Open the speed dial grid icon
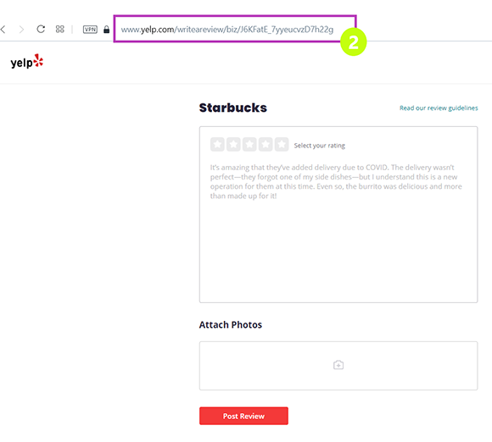 point(59,29)
